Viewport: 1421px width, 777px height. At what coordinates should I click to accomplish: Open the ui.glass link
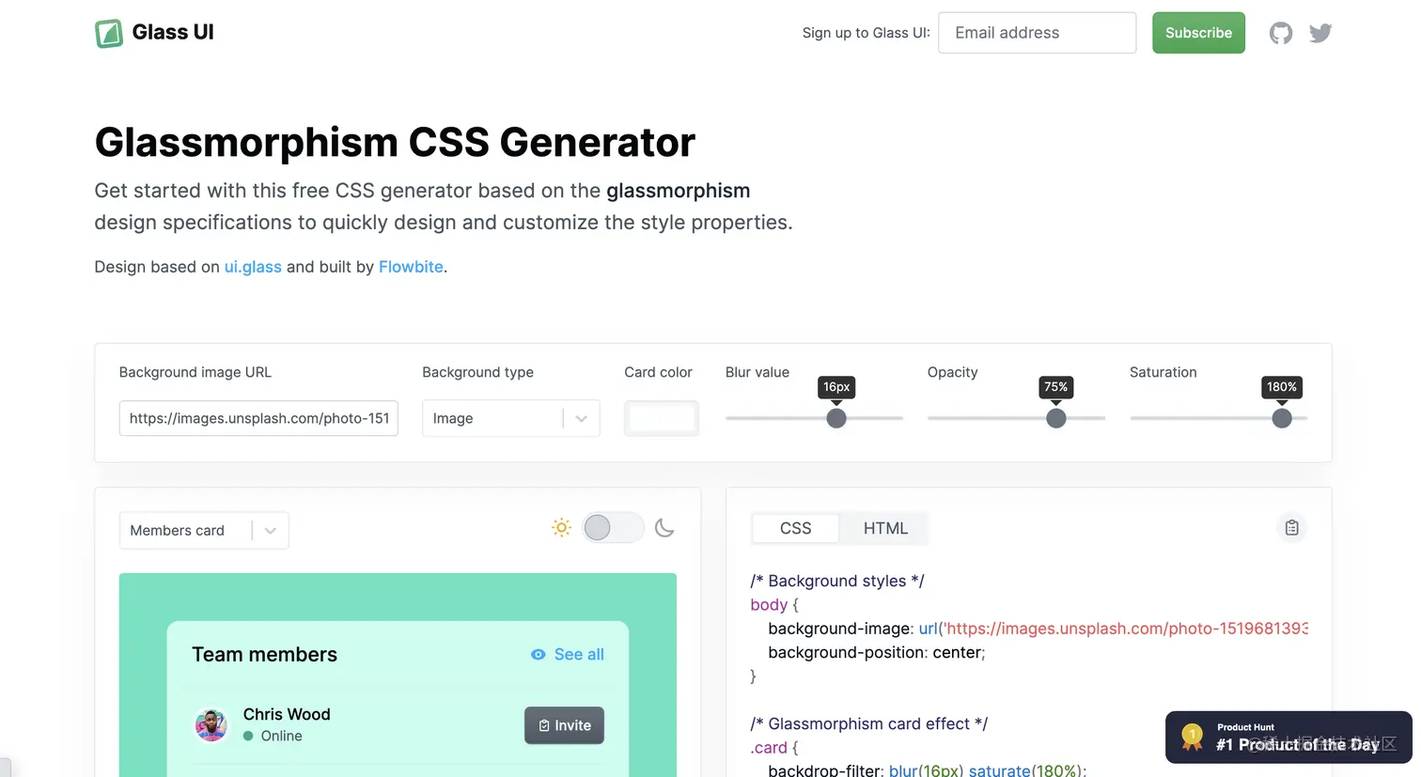tap(253, 267)
